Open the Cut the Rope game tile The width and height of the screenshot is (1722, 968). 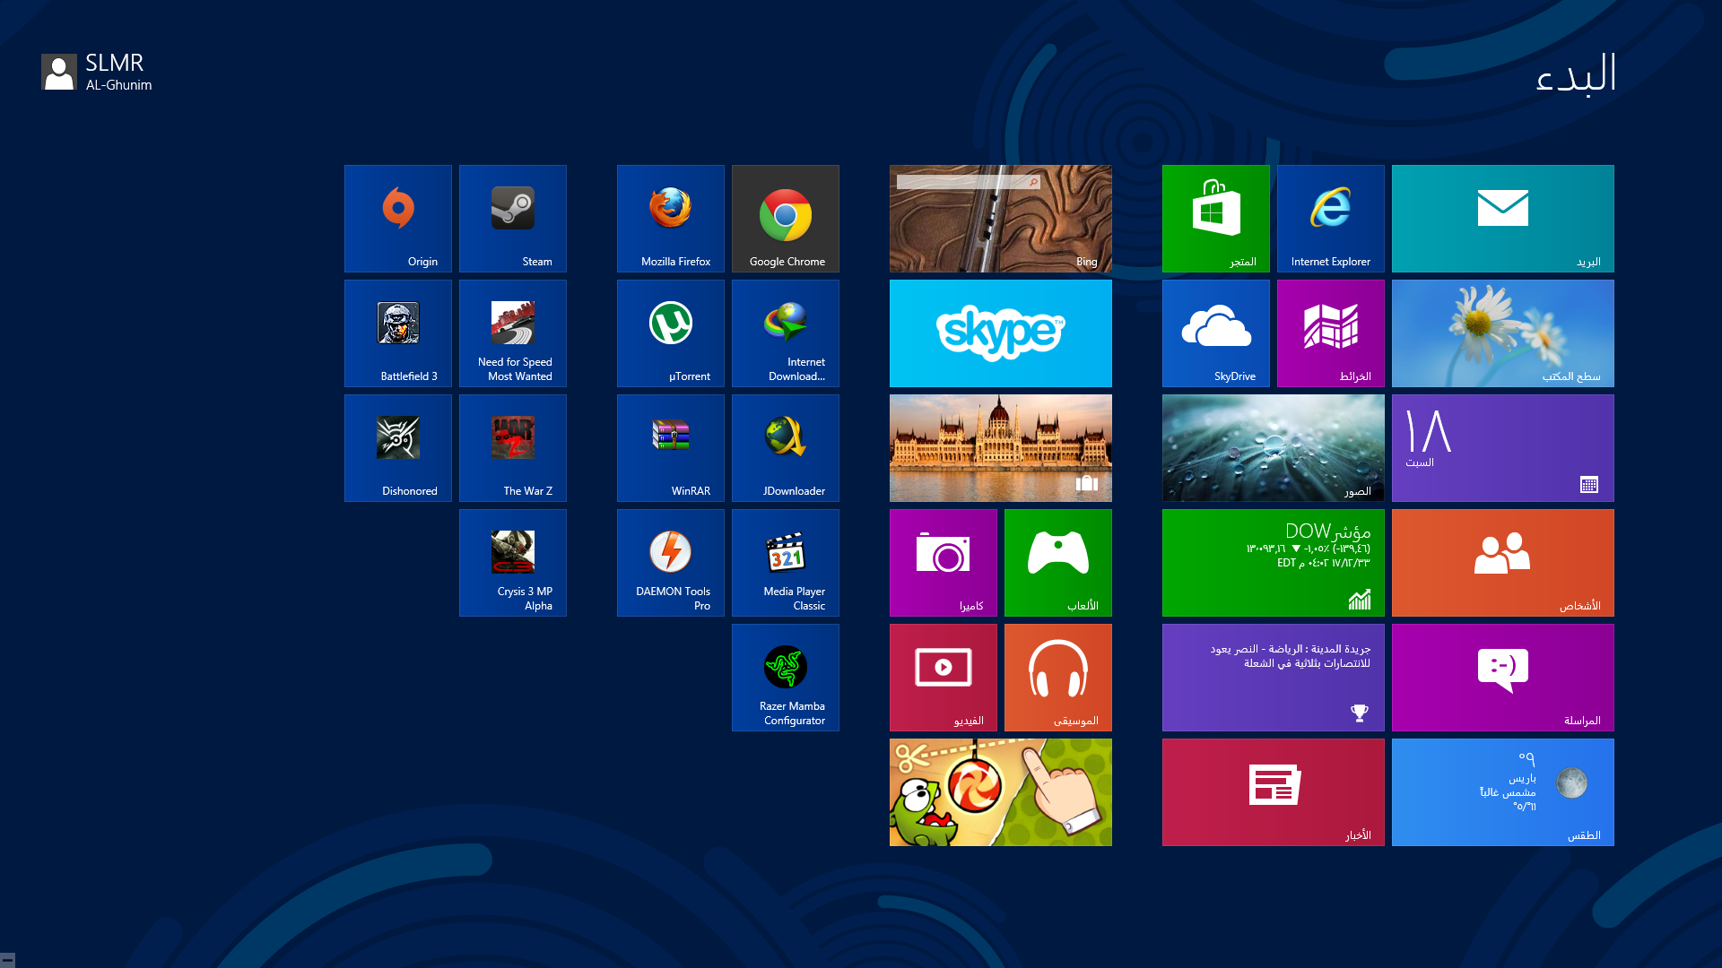pyautogui.click(x=1001, y=791)
